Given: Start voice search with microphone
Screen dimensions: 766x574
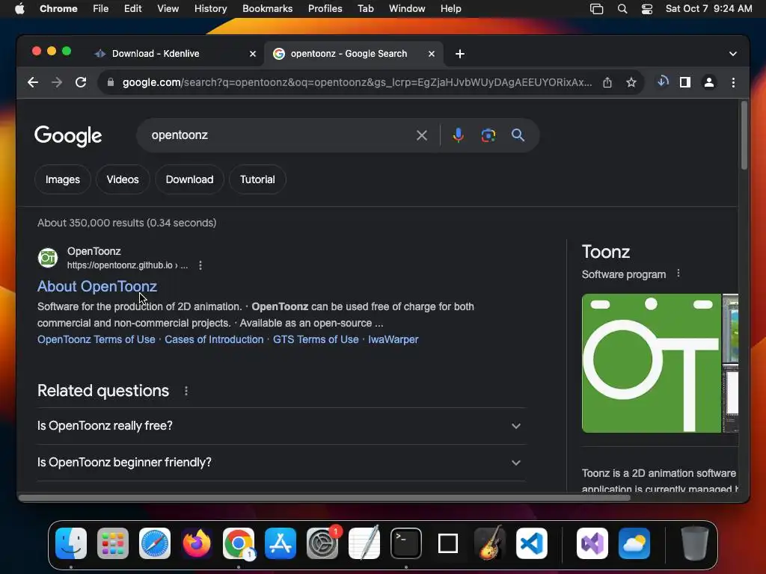Looking at the screenshot, I should pos(458,135).
